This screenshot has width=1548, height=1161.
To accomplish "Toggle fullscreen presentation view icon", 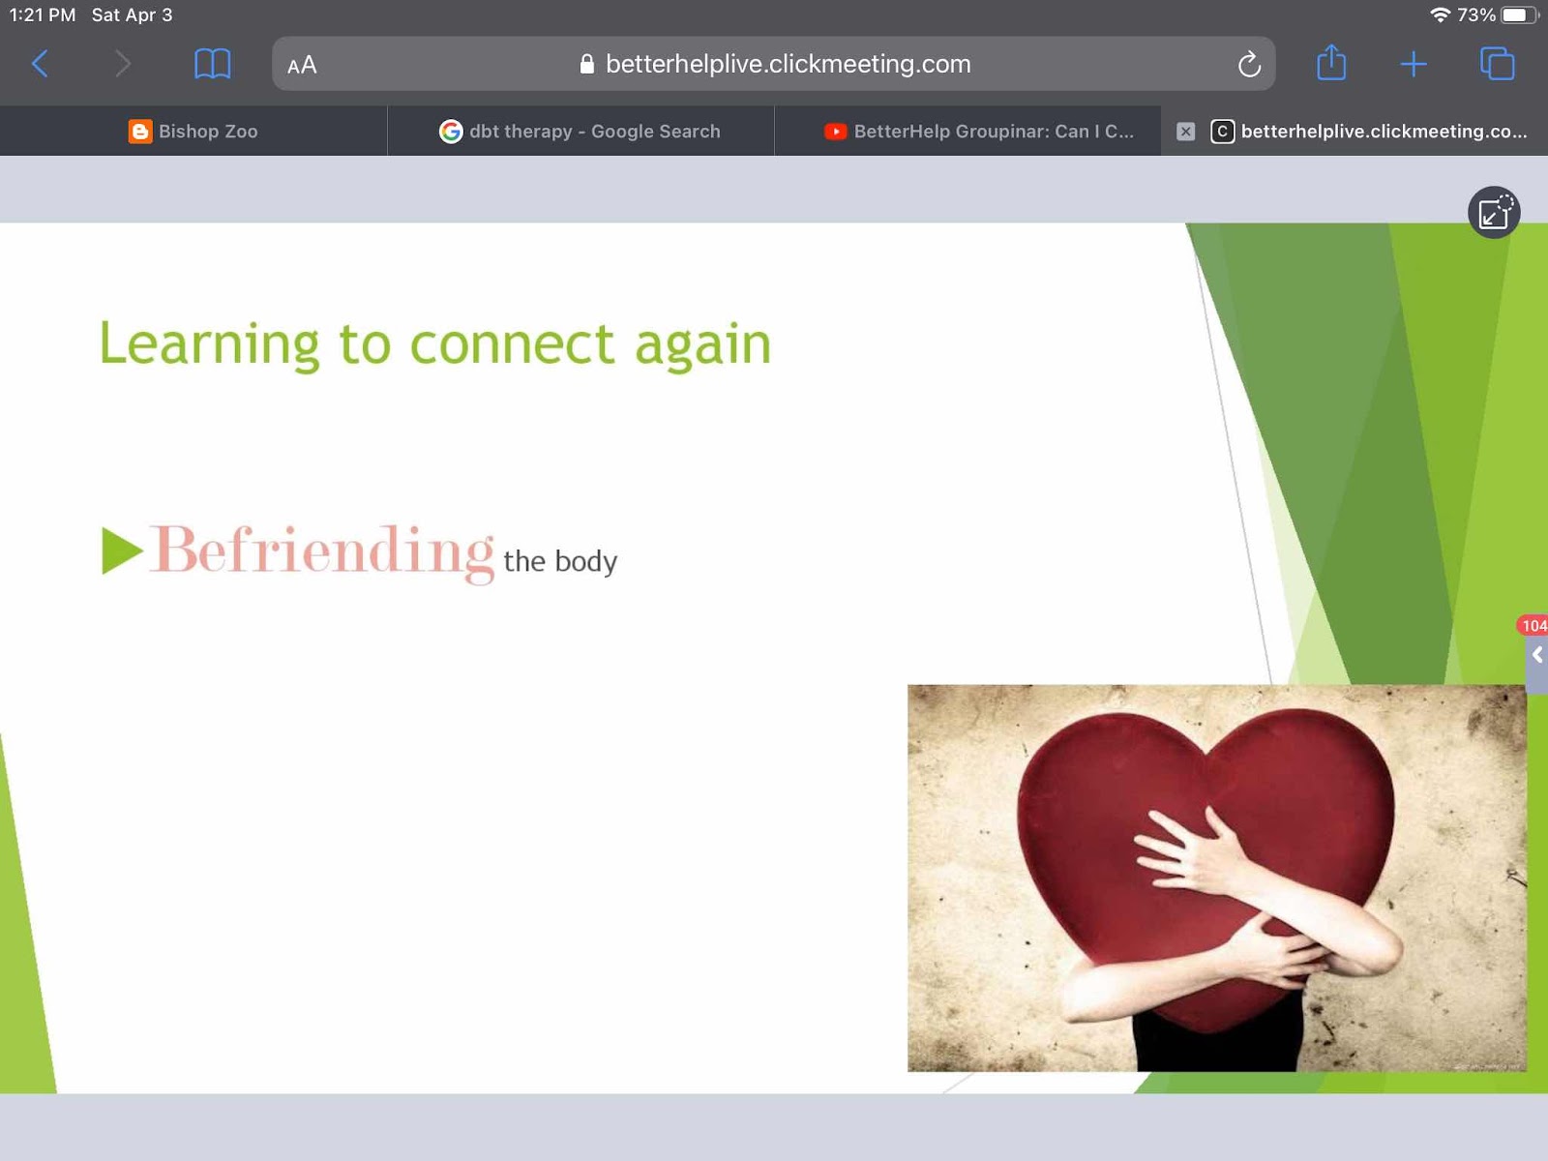I will tap(1494, 212).
